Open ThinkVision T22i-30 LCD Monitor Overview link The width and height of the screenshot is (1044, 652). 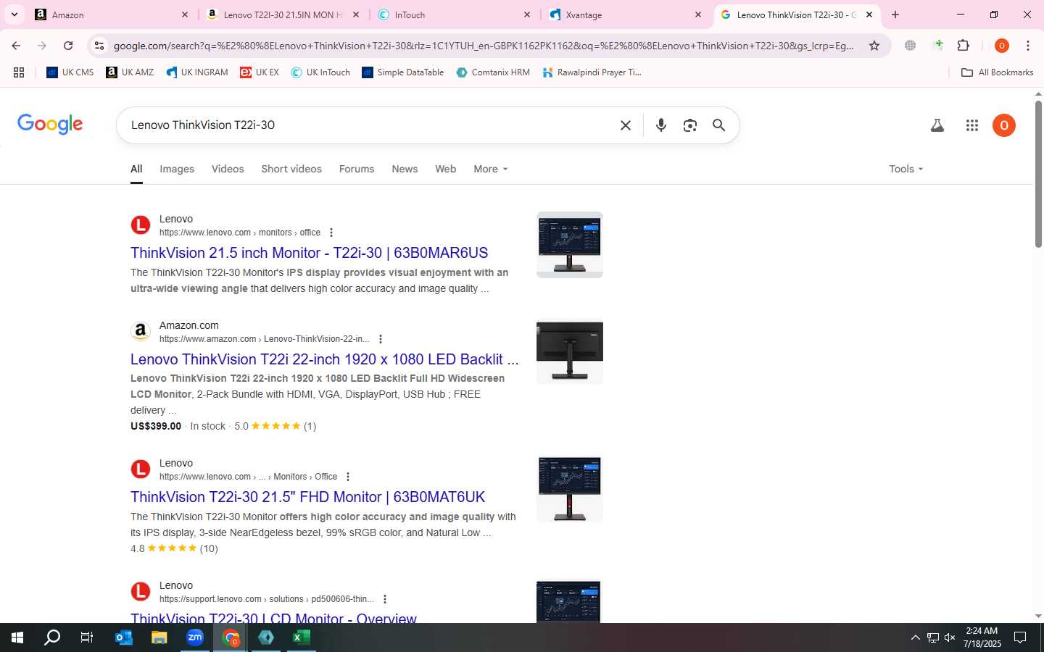pos(273,617)
